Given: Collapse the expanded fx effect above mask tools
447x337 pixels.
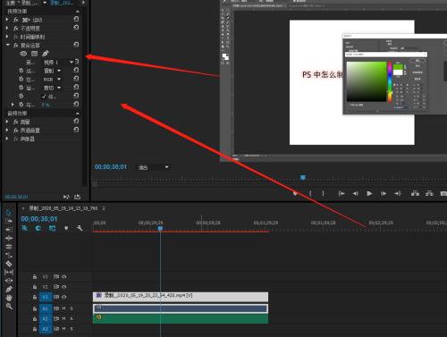Looking at the screenshot, I should point(8,45).
